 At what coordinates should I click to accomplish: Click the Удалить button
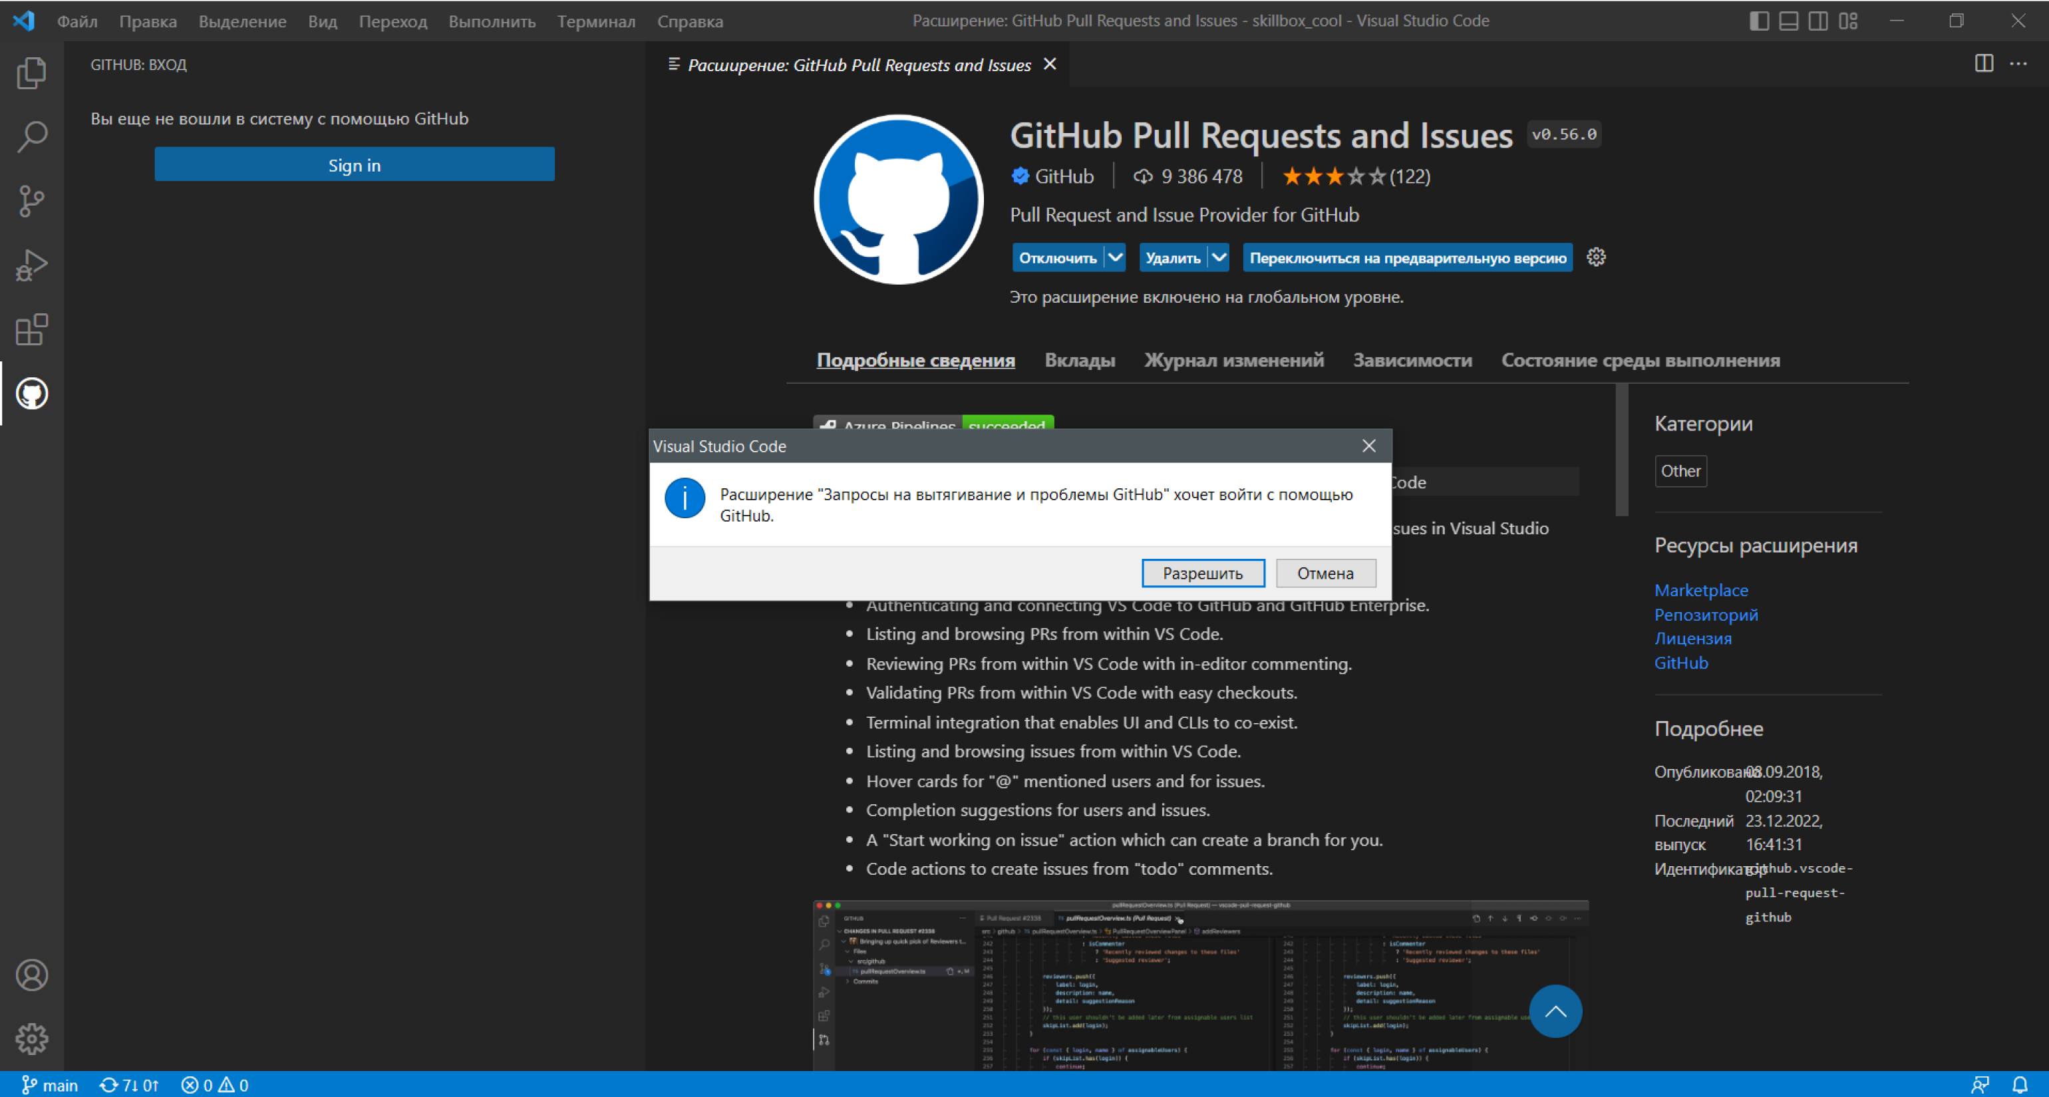click(x=1174, y=257)
